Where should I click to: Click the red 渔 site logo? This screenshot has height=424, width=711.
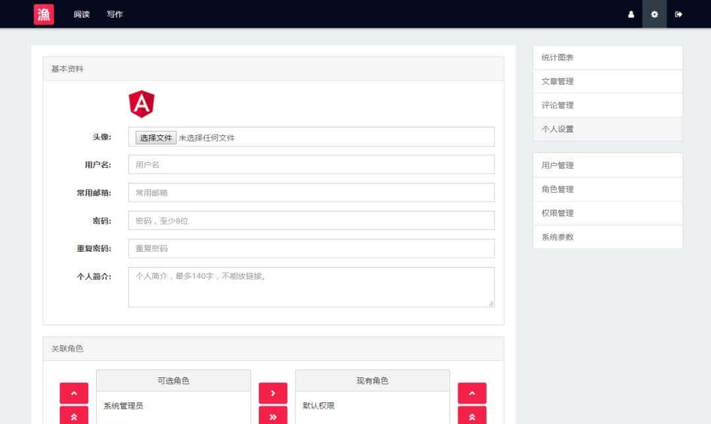click(x=44, y=14)
